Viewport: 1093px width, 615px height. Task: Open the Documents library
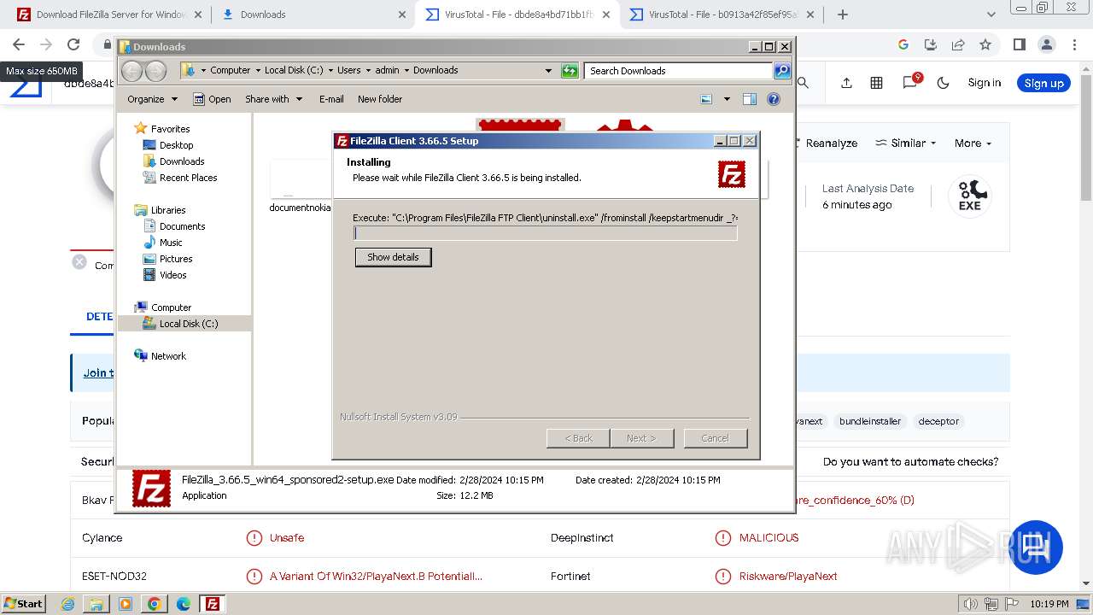point(174,226)
